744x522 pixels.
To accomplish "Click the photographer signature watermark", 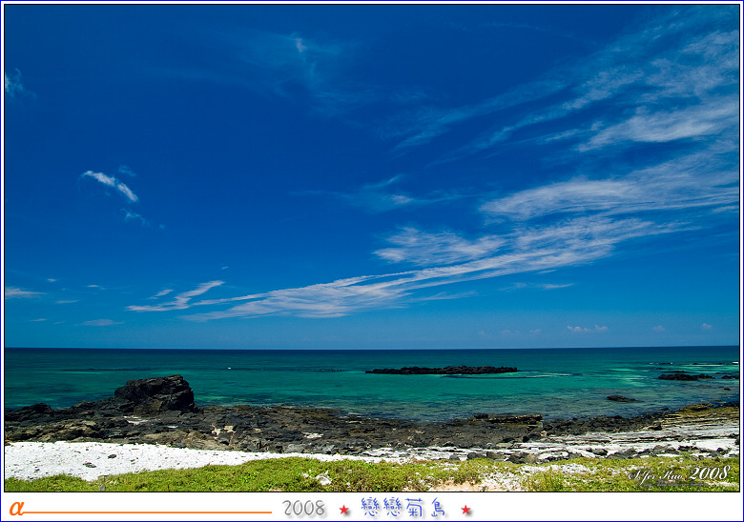I will coord(678,473).
